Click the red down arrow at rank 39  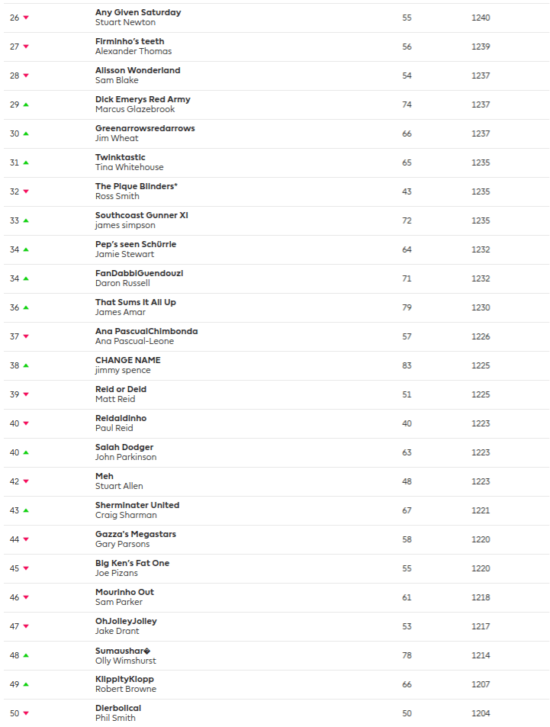click(26, 394)
